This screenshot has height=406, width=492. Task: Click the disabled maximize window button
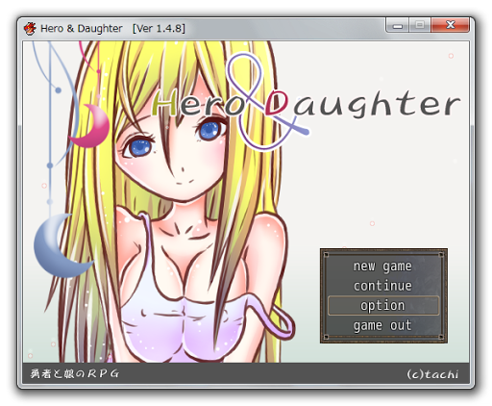coord(420,25)
